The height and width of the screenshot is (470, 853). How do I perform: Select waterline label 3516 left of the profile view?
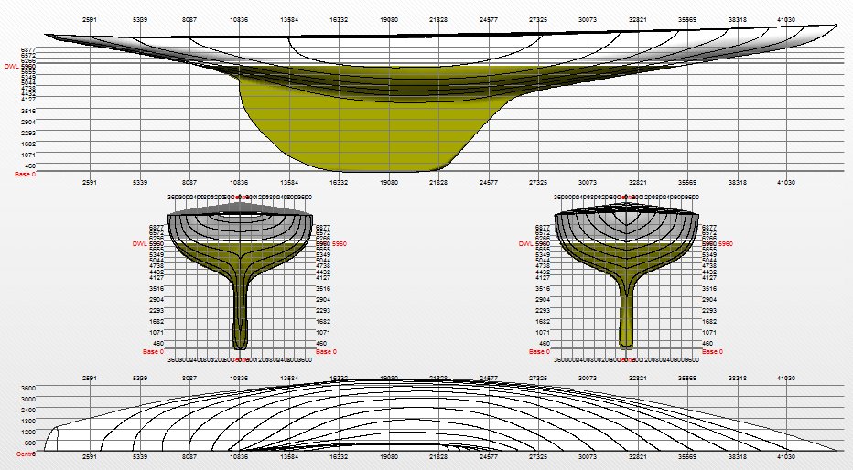pos(27,110)
